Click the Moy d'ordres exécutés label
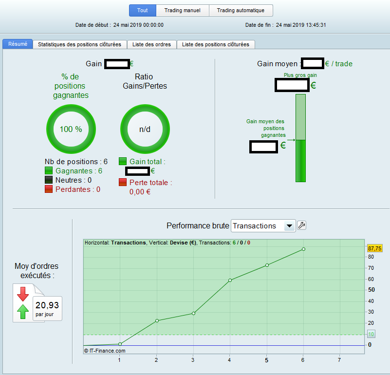 [x=37, y=271]
